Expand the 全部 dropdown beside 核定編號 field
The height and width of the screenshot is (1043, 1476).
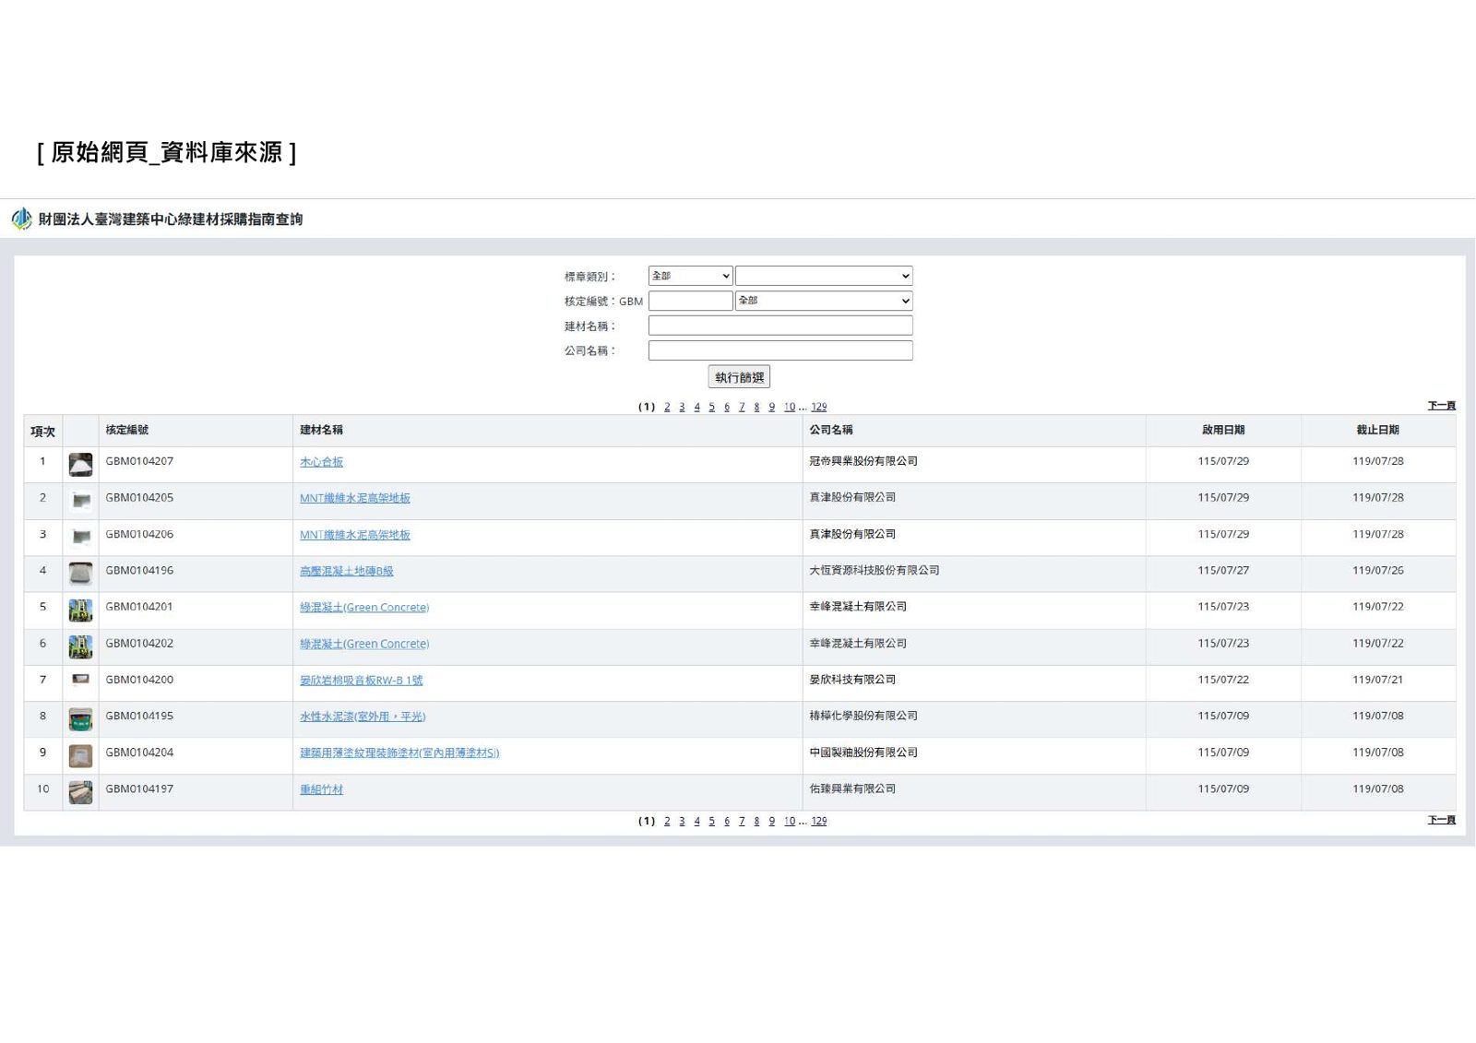pos(824,301)
